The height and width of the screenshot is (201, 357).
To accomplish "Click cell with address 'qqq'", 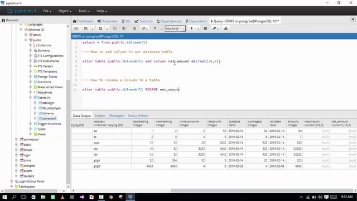I will [112, 143].
